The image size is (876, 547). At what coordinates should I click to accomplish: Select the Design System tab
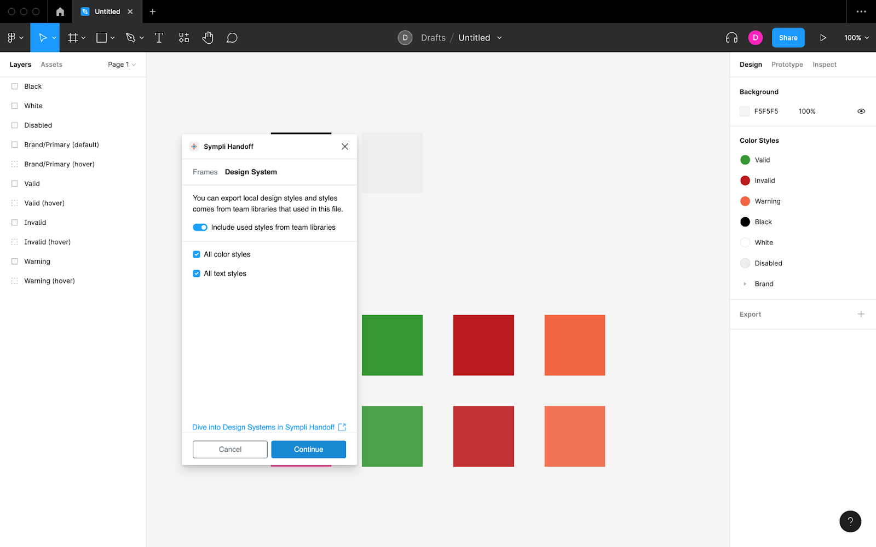pyautogui.click(x=251, y=172)
